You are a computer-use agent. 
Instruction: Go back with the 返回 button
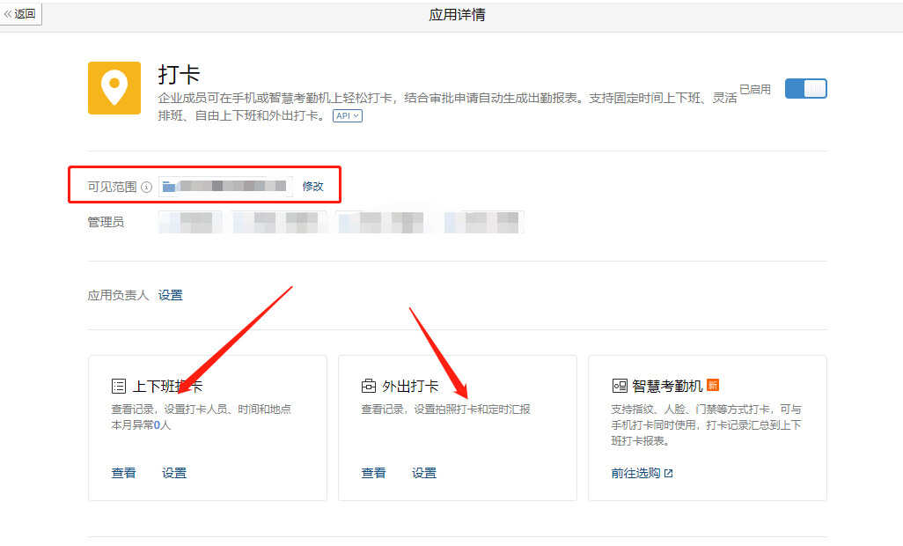point(21,14)
